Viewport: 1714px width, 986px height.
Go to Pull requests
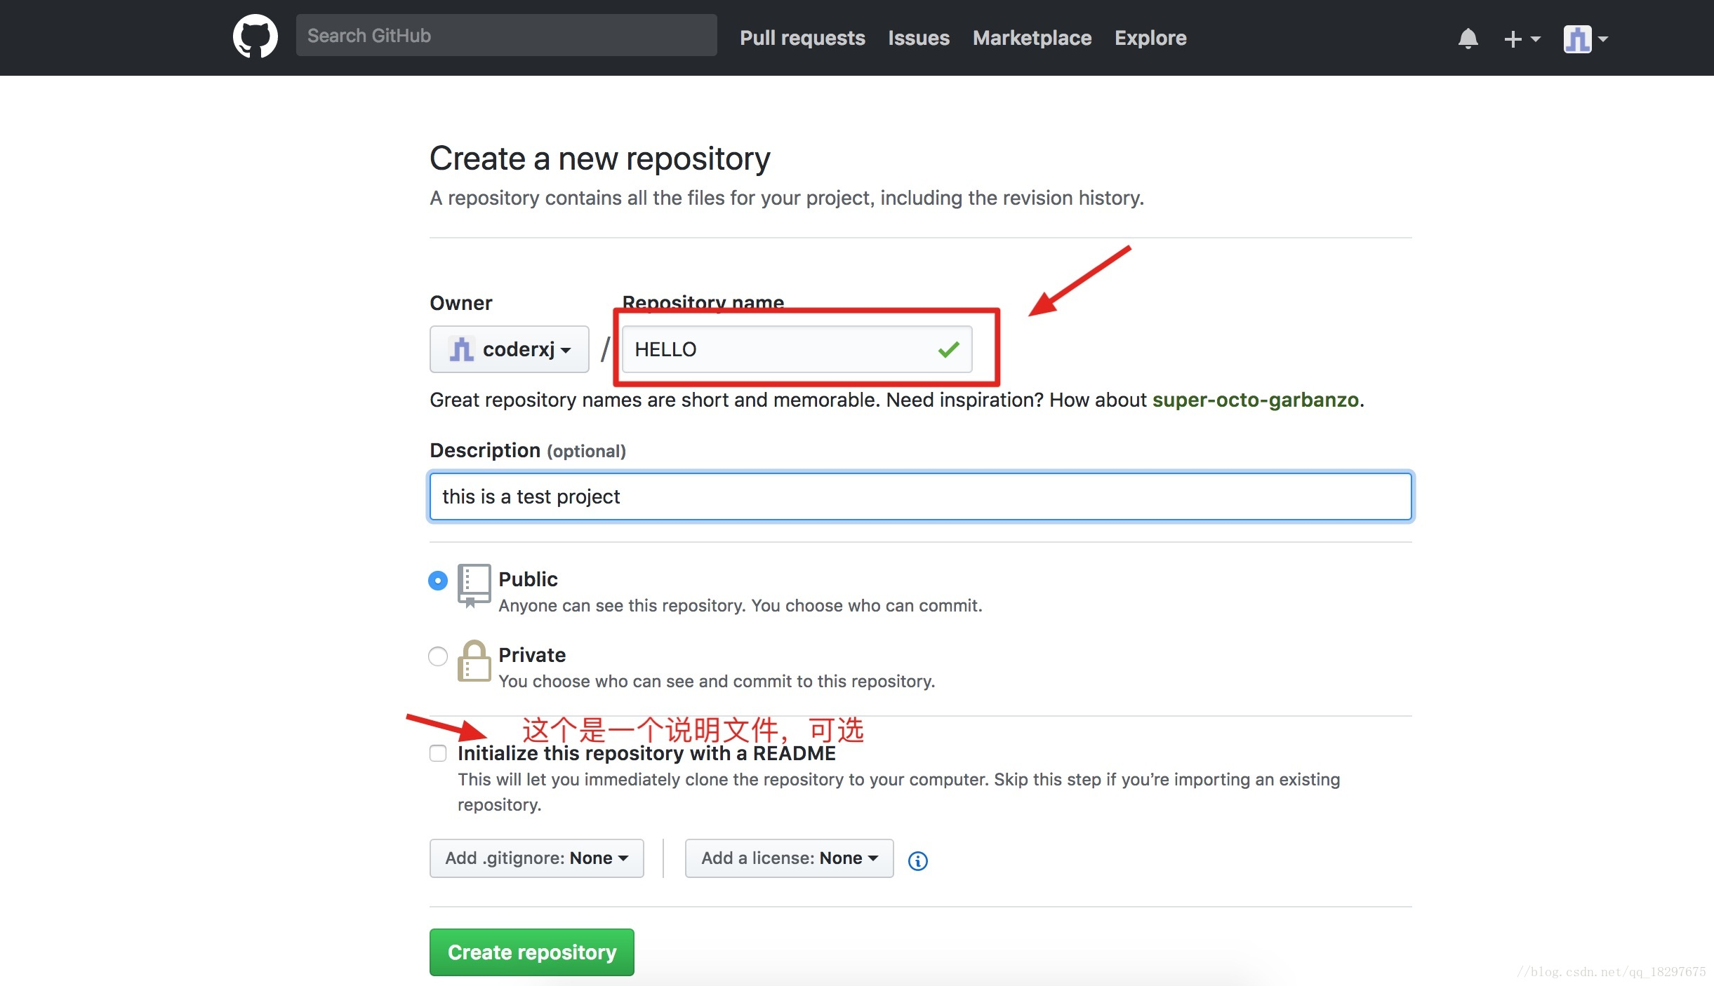point(802,38)
